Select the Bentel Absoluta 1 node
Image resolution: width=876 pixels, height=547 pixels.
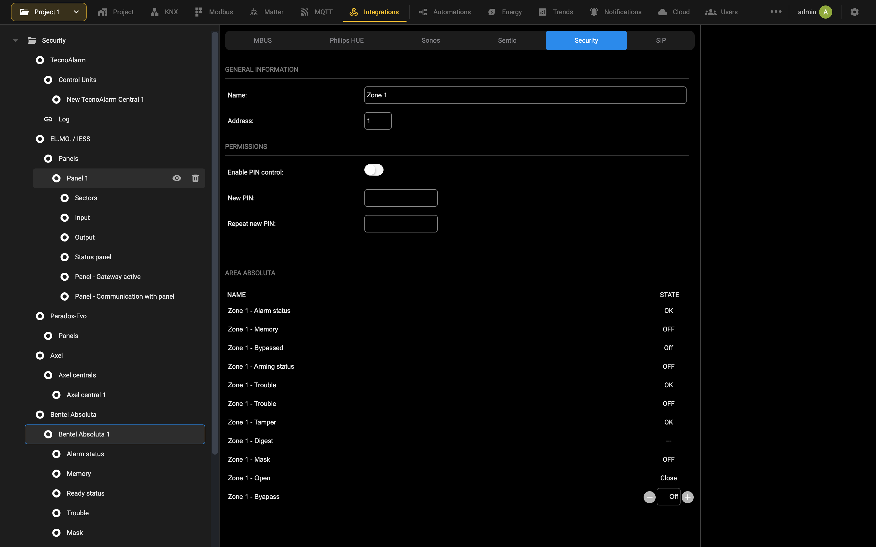point(115,434)
